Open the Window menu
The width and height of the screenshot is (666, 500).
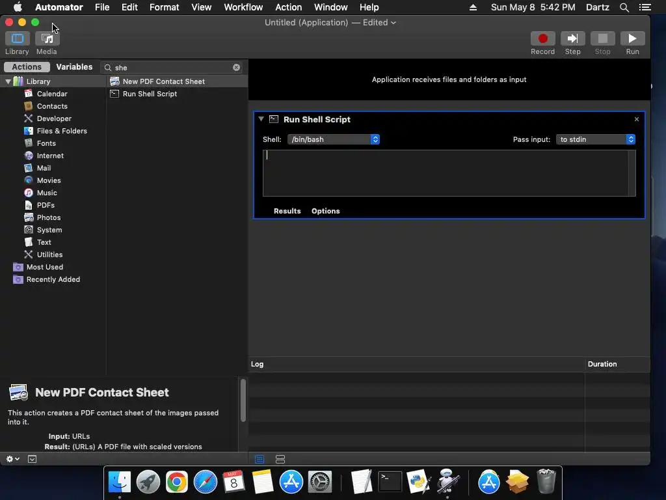[330, 7]
